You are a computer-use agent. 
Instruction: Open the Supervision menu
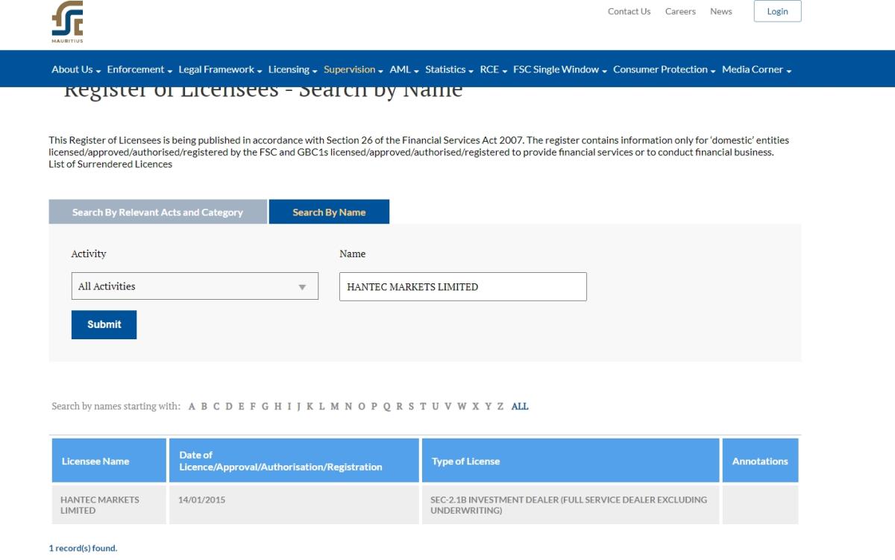pyautogui.click(x=353, y=69)
